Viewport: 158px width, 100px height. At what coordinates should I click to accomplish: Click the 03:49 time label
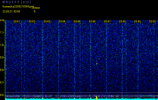(x=137, y=21)
